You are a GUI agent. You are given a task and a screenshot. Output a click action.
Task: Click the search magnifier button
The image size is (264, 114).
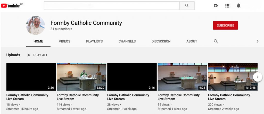pos(187,6)
